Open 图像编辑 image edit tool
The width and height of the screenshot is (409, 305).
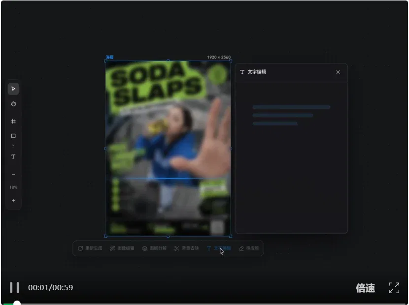pyautogui.click(x=122, y=248)
